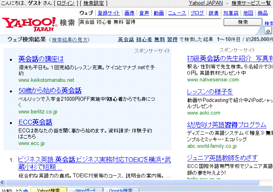Open sponsor link 50歳から始める英会話

(x=50, y=90)
